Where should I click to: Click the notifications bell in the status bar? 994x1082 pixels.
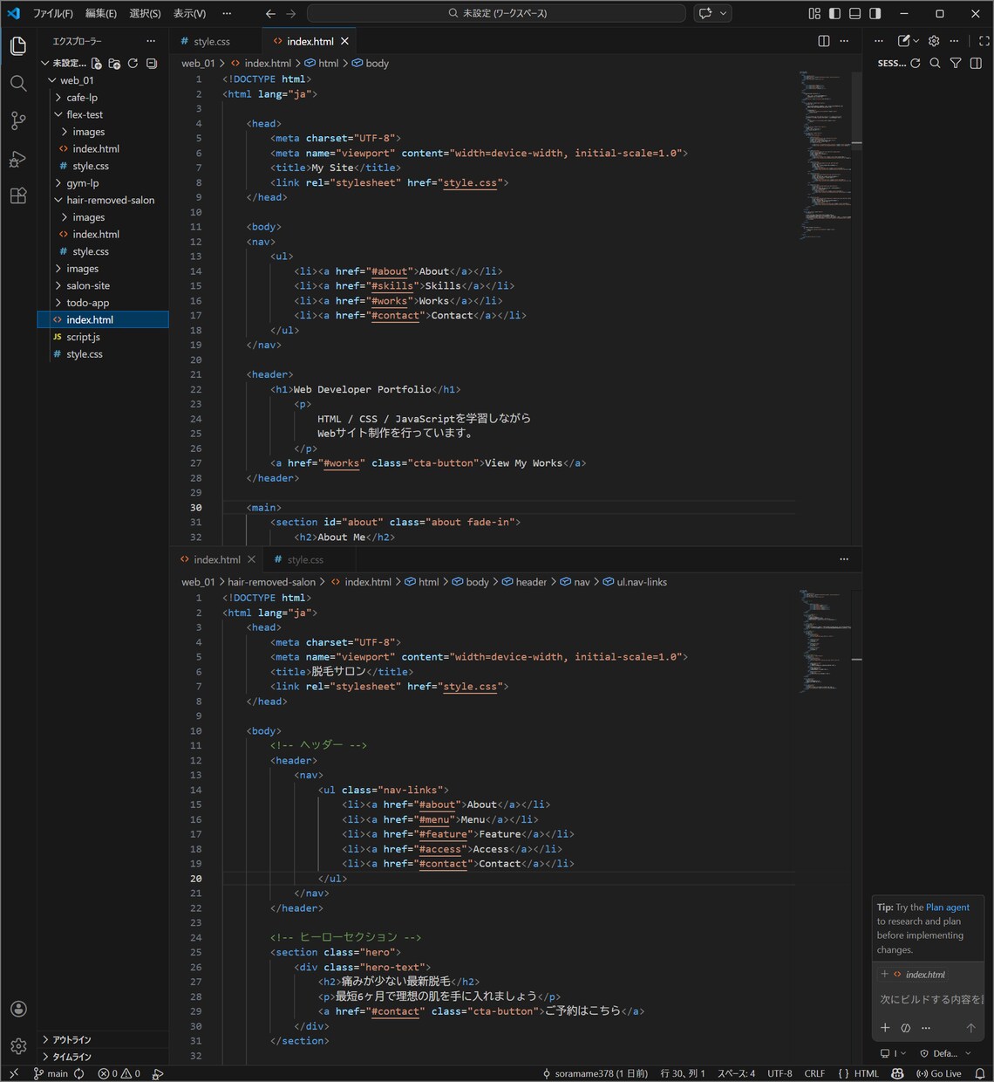[979, 1073]
